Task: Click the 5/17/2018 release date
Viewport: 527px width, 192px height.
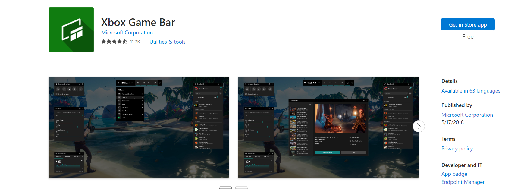Action: coord(453,122)
